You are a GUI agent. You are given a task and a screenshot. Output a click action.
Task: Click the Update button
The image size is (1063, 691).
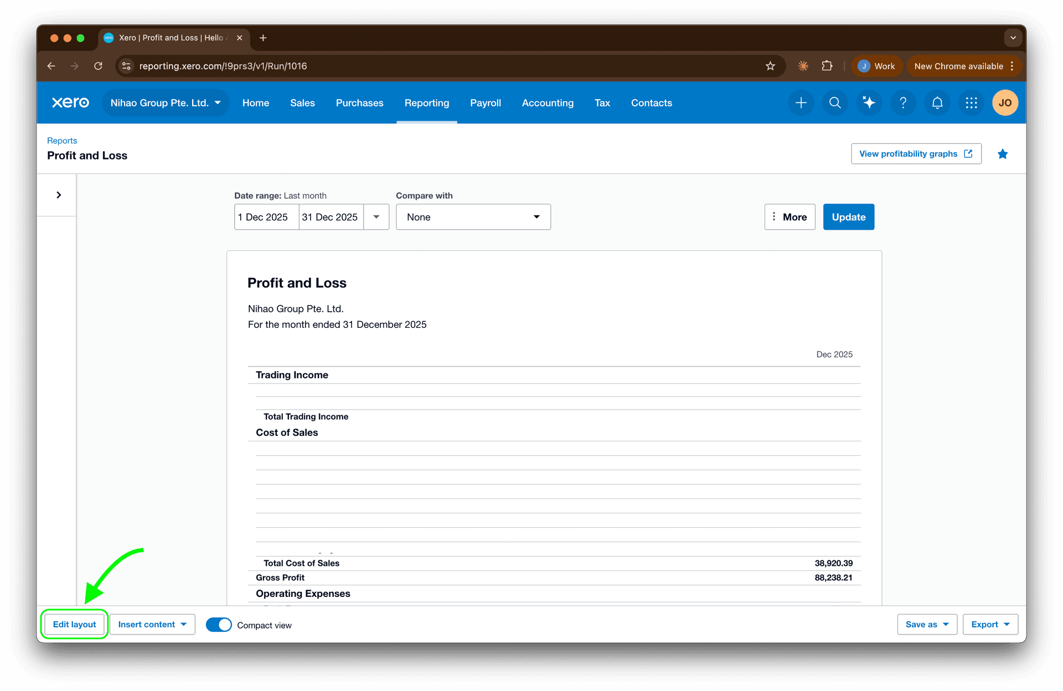848,216
